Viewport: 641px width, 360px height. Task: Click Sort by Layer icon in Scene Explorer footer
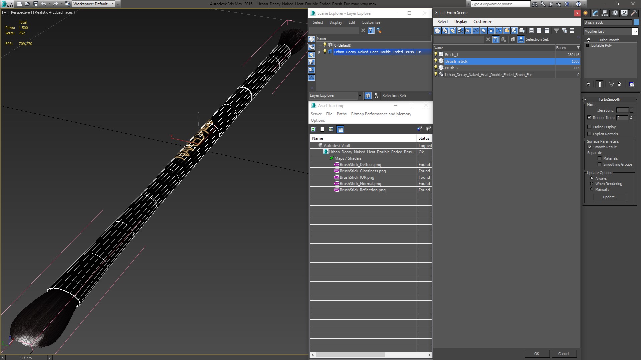pyautogui.click(x=368, y=96)
